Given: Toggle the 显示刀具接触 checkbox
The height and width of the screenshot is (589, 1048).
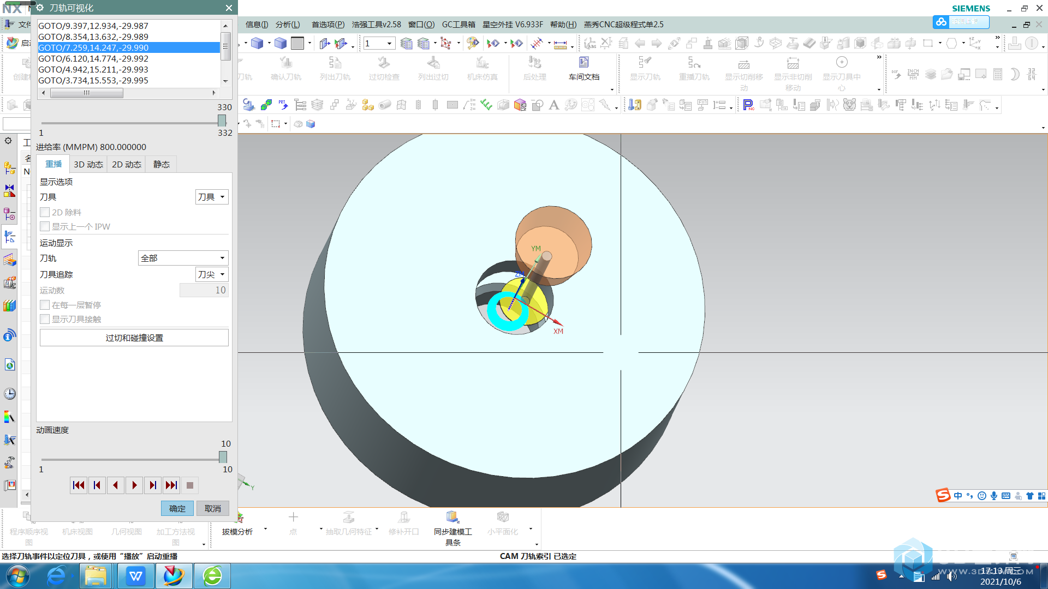Looking at the screenshot, I should coord(45,319).
